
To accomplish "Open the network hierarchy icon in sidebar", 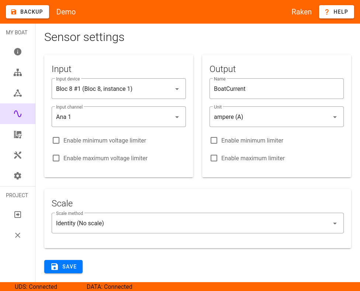I will 18,72.
